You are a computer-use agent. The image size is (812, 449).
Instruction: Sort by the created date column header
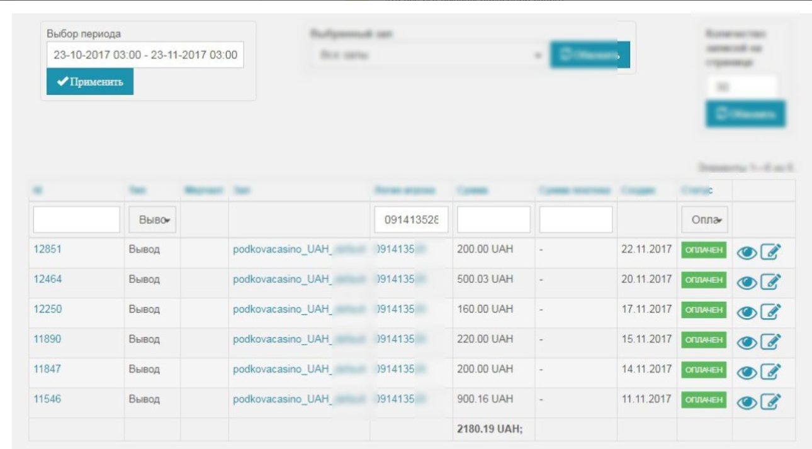click(x=638, y=190)
